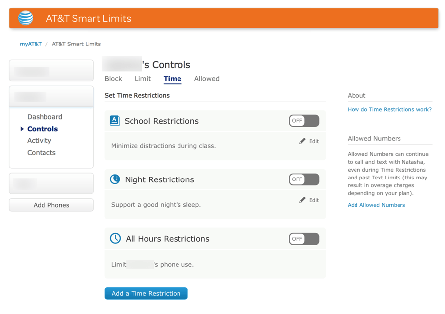Click 'Support a good night's sleep.' text
Image resolution: width=445 pixels, height=314 pixels.
(156, 205)
